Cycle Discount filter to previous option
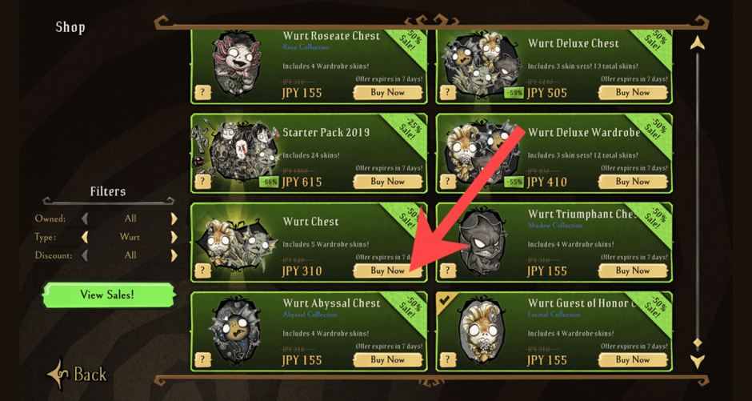The image size is (752, 401). (x=85, y=255)
